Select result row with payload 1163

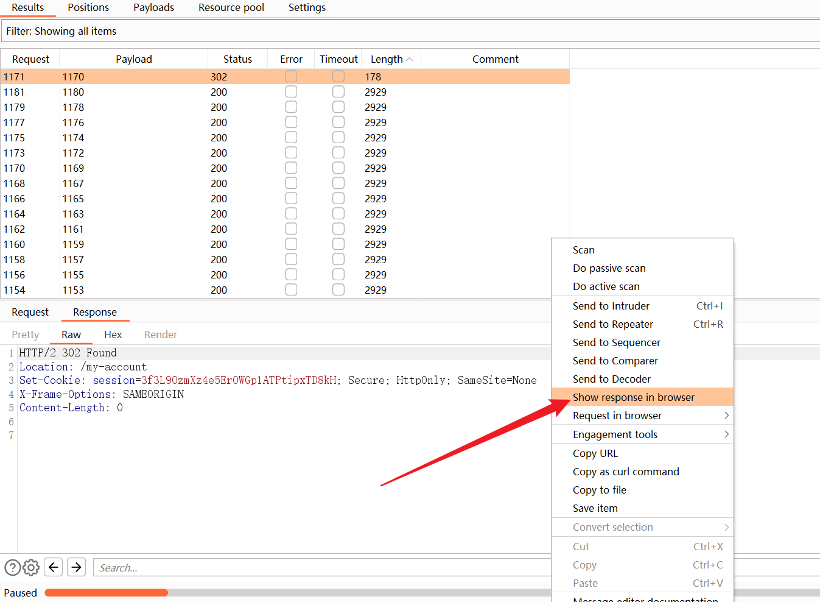(x=73, y=214)
